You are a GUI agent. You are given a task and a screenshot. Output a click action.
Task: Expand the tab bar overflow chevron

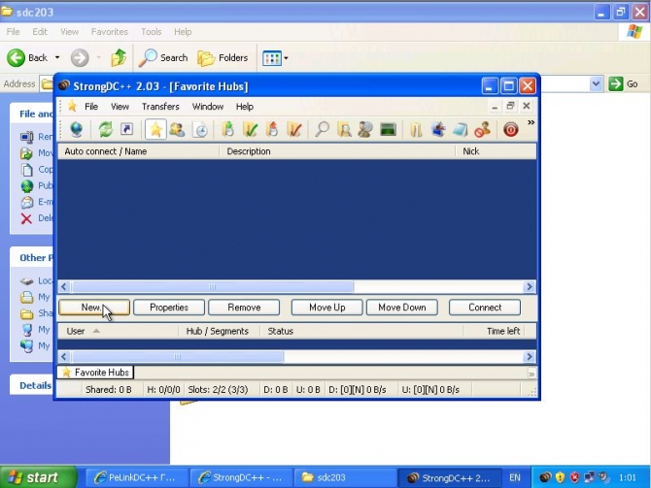pyautogui.click(x=531, y=374)
